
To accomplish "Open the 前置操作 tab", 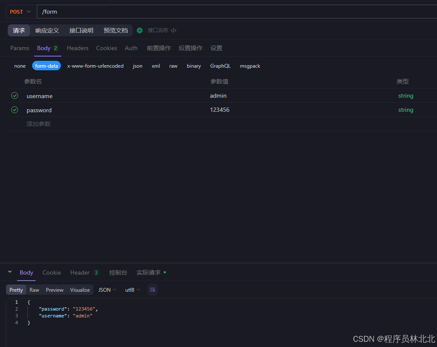I will pos(159,48).
